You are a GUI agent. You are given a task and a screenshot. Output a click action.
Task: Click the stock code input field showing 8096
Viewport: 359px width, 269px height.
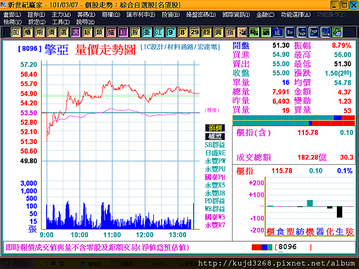tap(294, 247)
